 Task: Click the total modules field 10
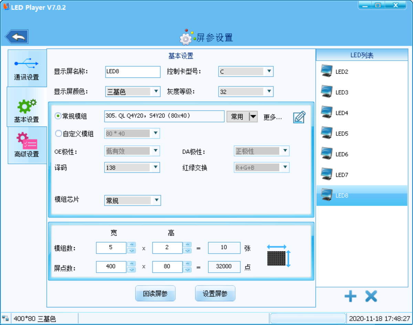pyautogui.click(x=224, y=248)
